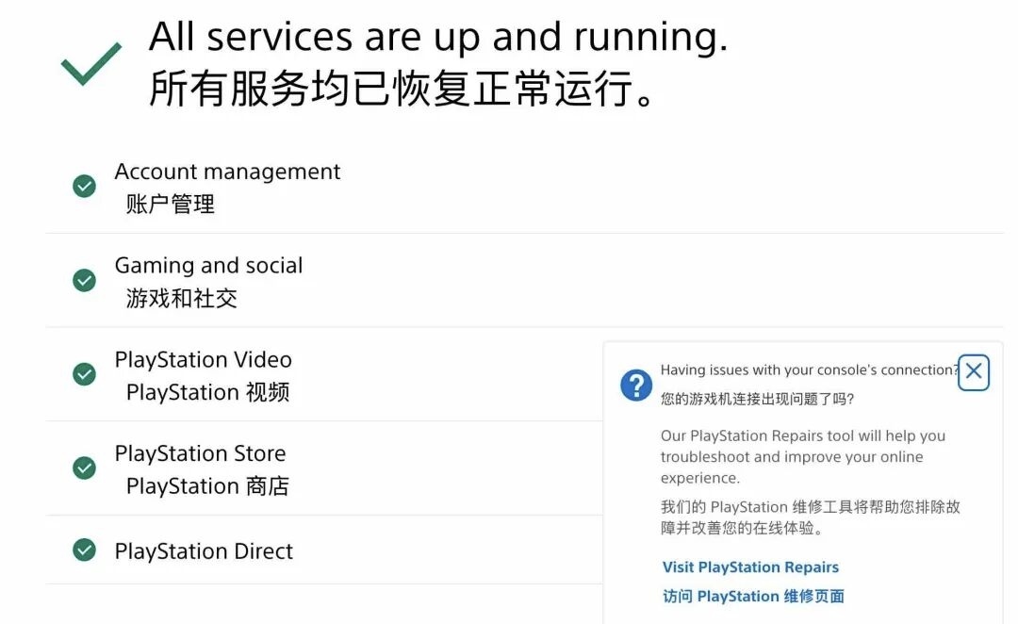The image size is (1018, 624).
Task: Open the Visit PlayStation Repairs link
Action: point(750,567)
